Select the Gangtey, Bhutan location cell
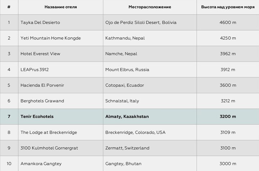 (x=123, y=164)
